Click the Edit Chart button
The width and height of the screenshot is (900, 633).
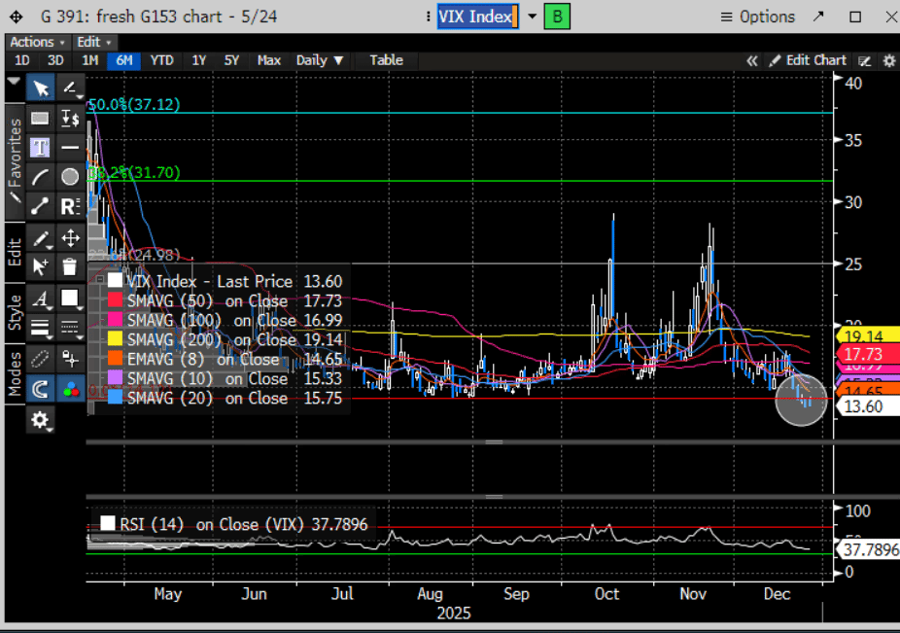[x=807, y=60]
